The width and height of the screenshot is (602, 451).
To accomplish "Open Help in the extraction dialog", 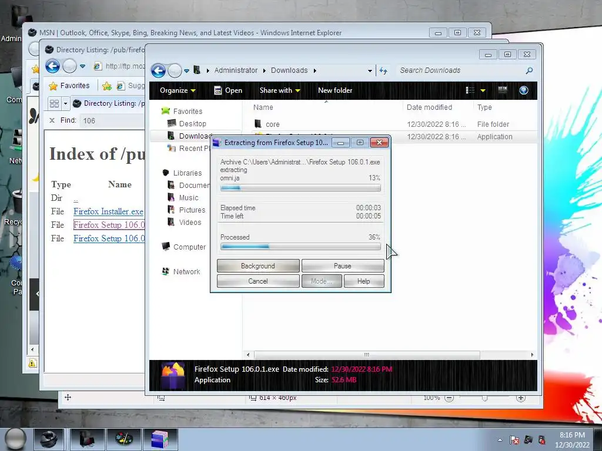I will pos(363,281).
